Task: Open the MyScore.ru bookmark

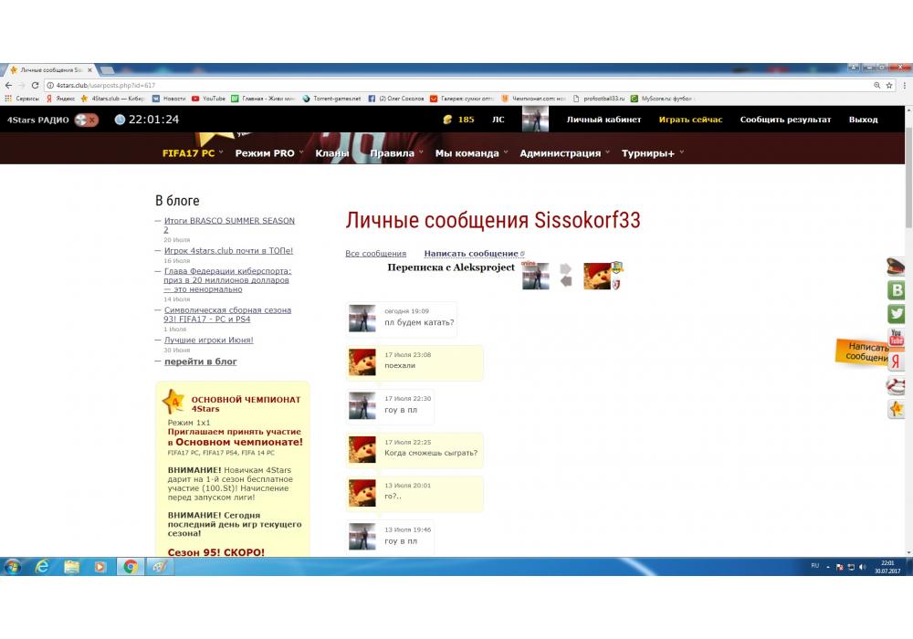Action: click(662, 99)
